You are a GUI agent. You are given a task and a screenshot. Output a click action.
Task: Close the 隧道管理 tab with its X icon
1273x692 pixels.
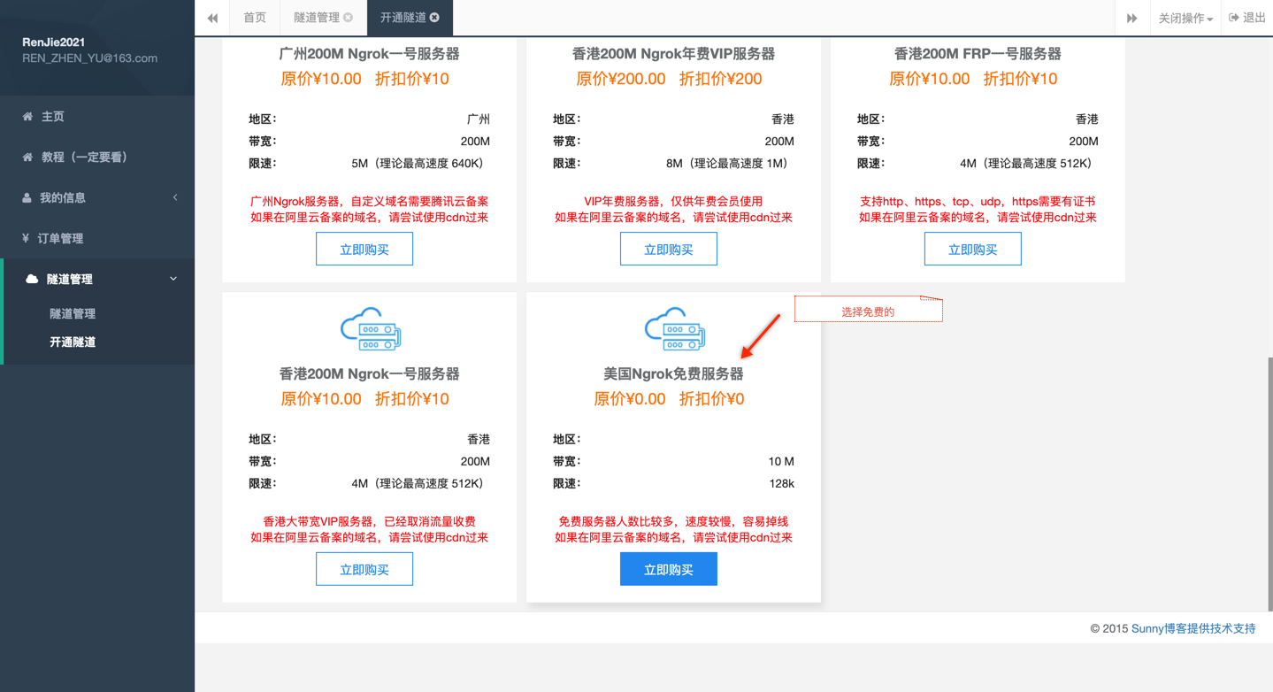point(349,18)
